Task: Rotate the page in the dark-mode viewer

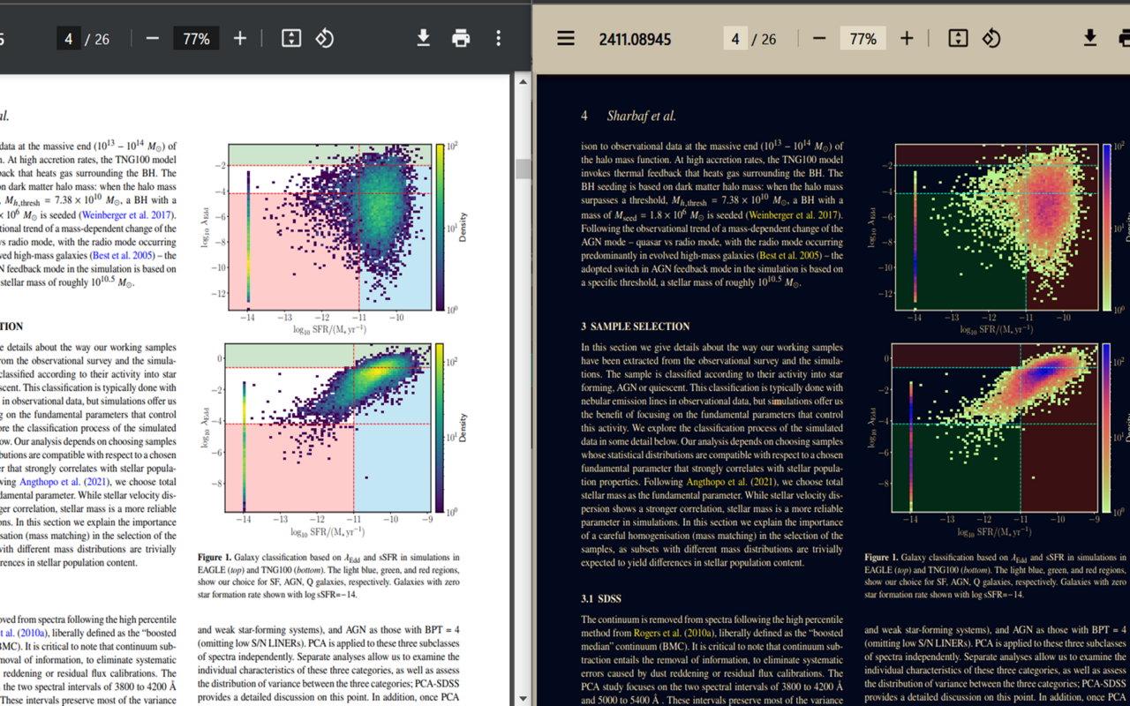Action: coord(991,38)
